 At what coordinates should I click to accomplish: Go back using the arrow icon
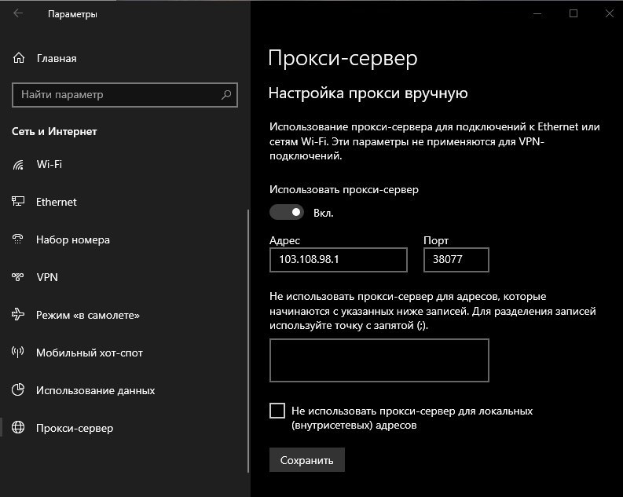point(18,13)
